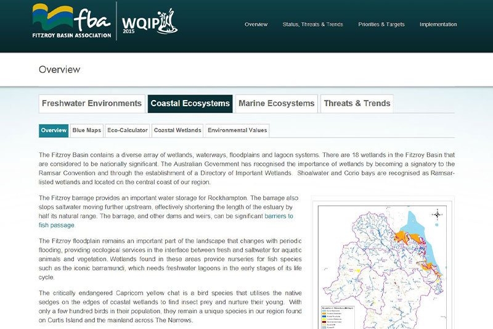Click the WQIP 2015 logo
The height and width of the screenshot is (329, 493).
point(149,22)
